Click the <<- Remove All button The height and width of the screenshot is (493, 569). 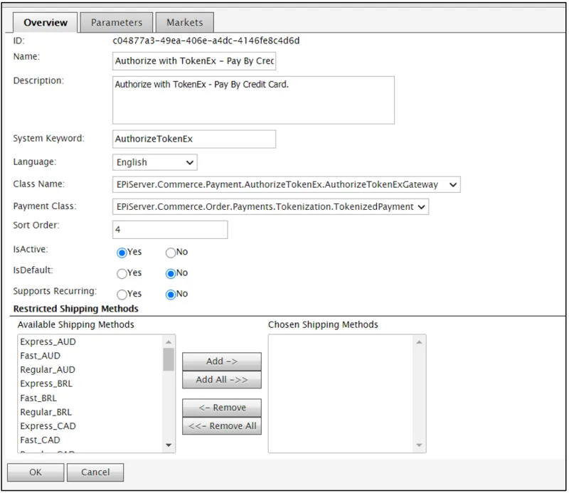(222, 426)
